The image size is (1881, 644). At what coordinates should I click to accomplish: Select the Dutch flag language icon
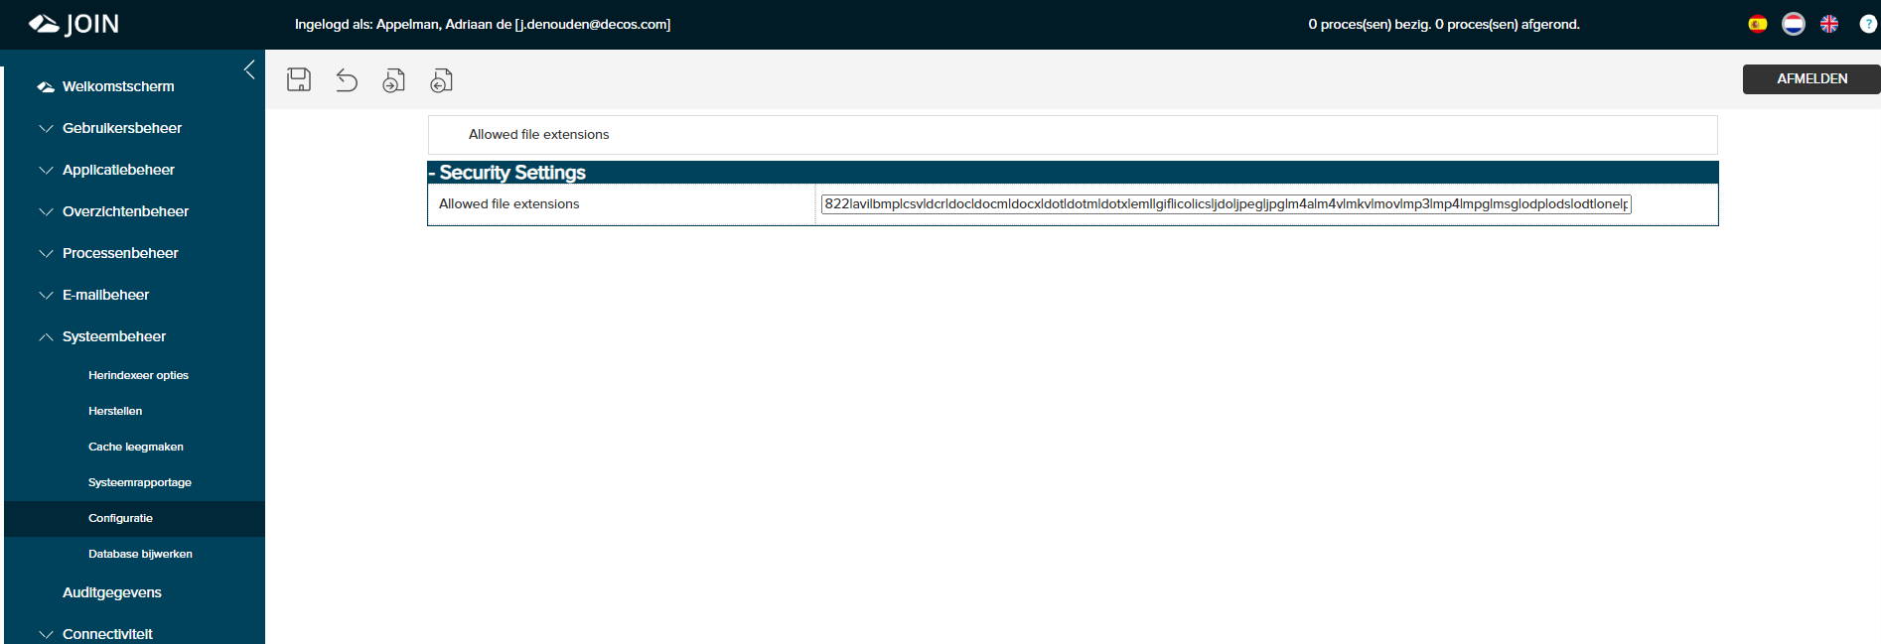pyautogui.click(x=1794, y=24)
